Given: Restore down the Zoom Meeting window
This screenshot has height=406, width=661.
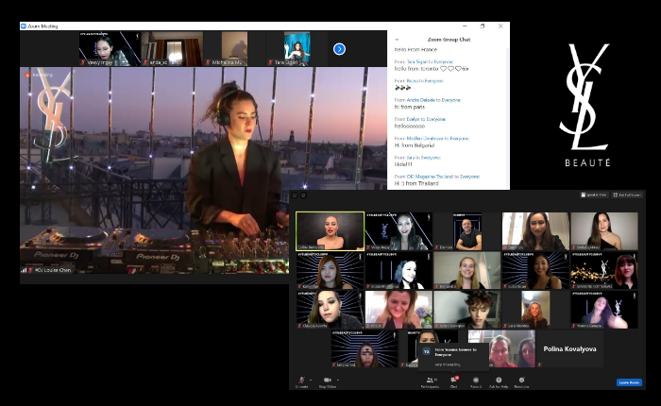Looking at the screenshot, I should point(483,26).
